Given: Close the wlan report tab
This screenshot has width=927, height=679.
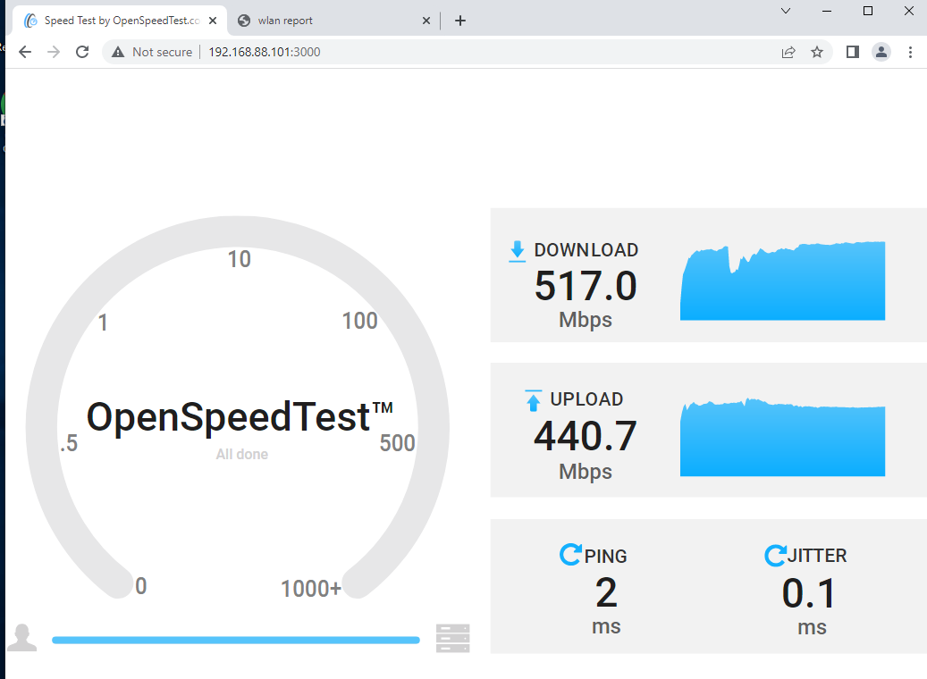Looking at the screenshot, I should tap(426, 21).
